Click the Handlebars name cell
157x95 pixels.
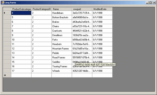point(62,13)
